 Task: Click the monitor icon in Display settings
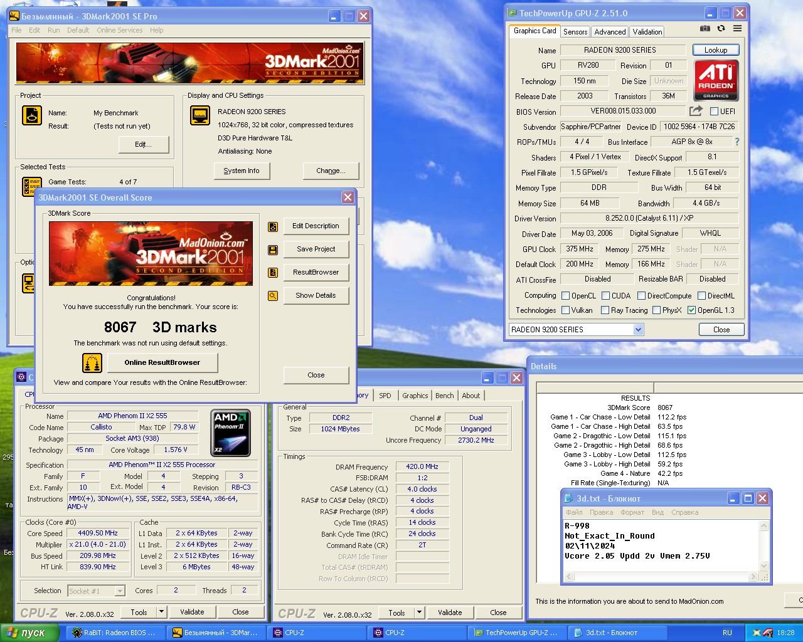pos(200,115)
